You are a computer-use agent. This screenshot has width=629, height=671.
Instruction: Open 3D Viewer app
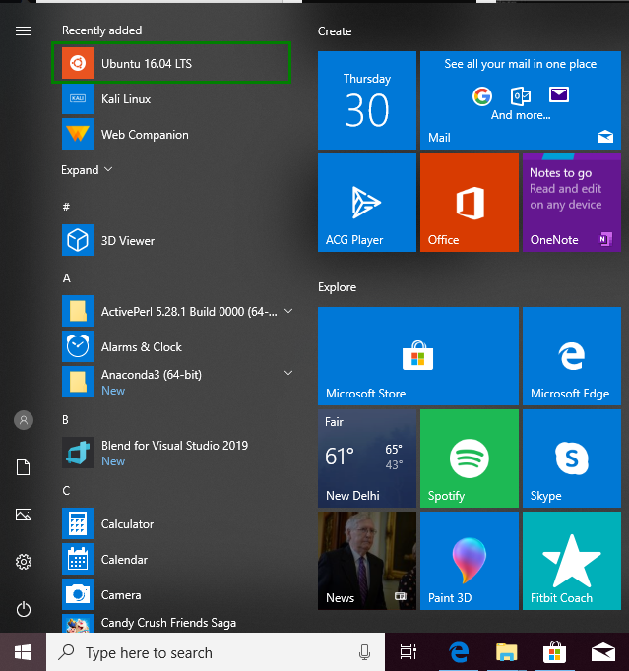point(177,240)
